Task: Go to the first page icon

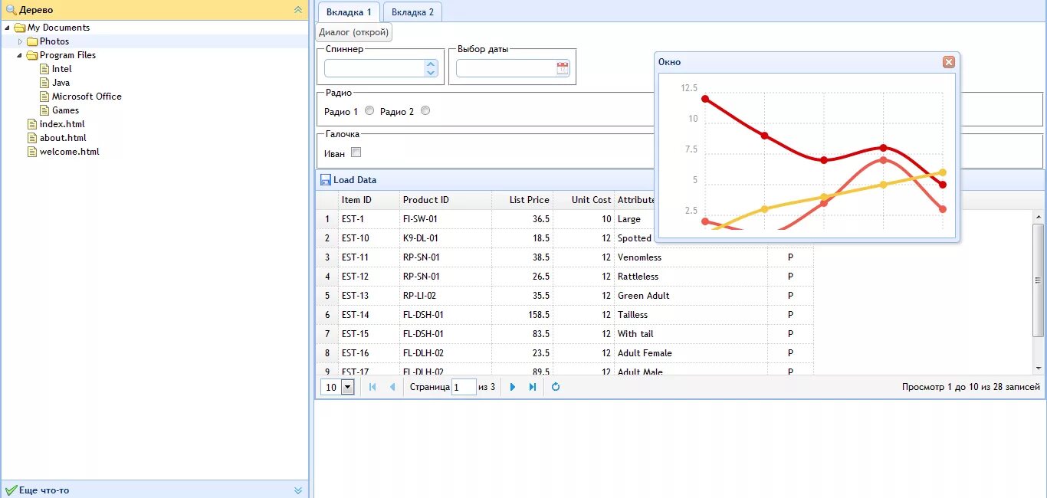Action: click(373, 387)
